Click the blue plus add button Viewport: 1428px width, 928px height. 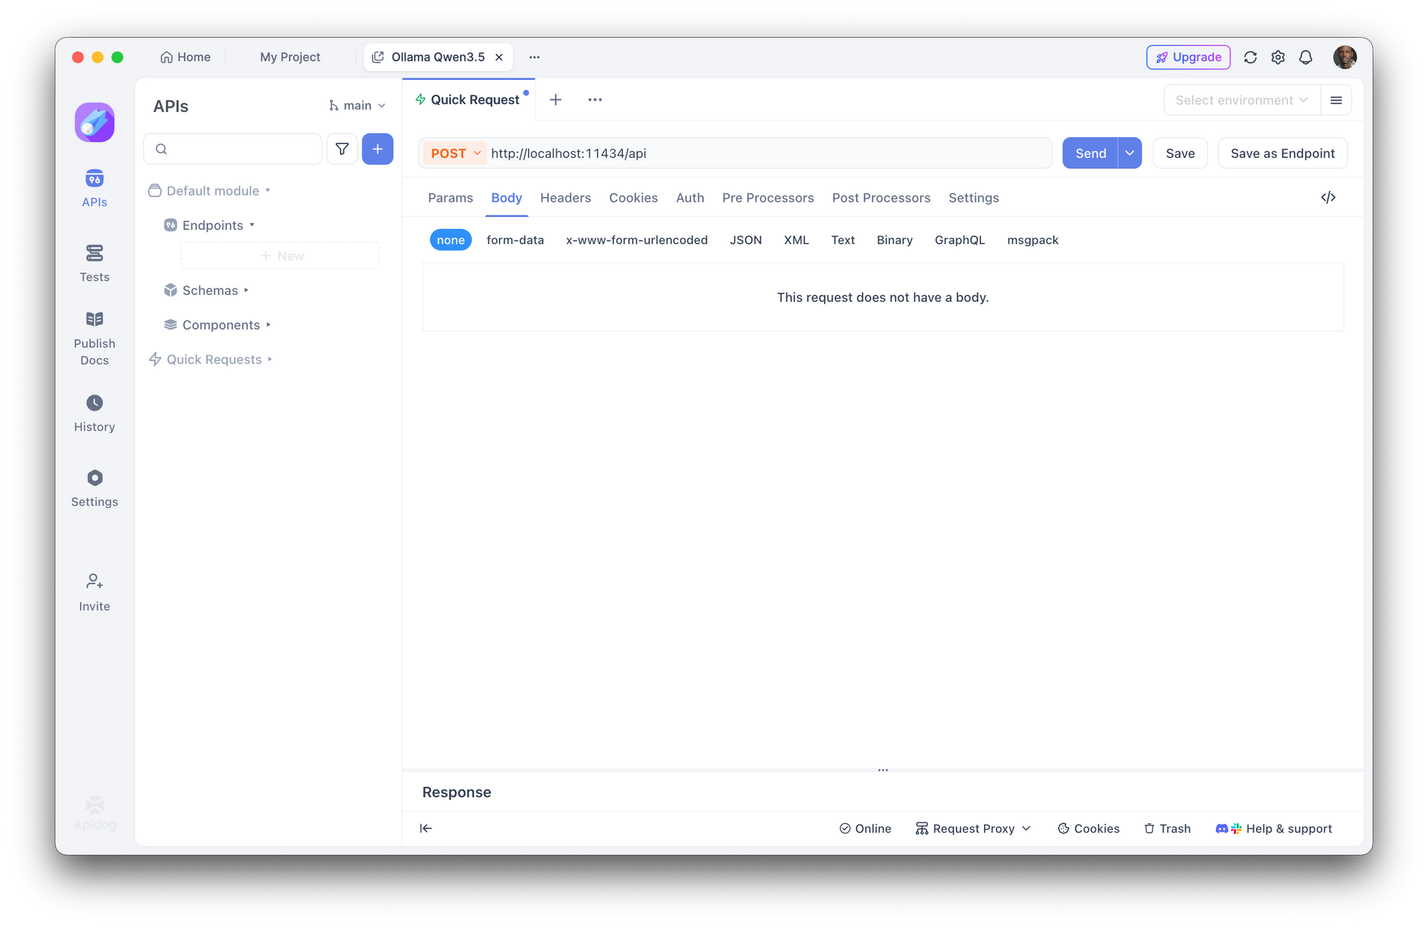[378, 148]
